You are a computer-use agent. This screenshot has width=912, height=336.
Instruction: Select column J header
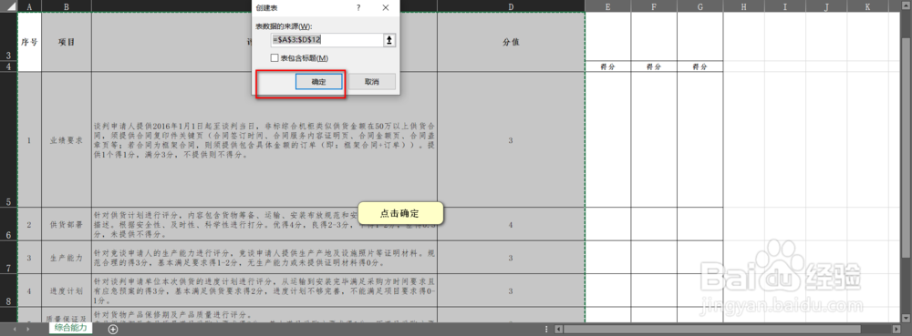(826, 6)
